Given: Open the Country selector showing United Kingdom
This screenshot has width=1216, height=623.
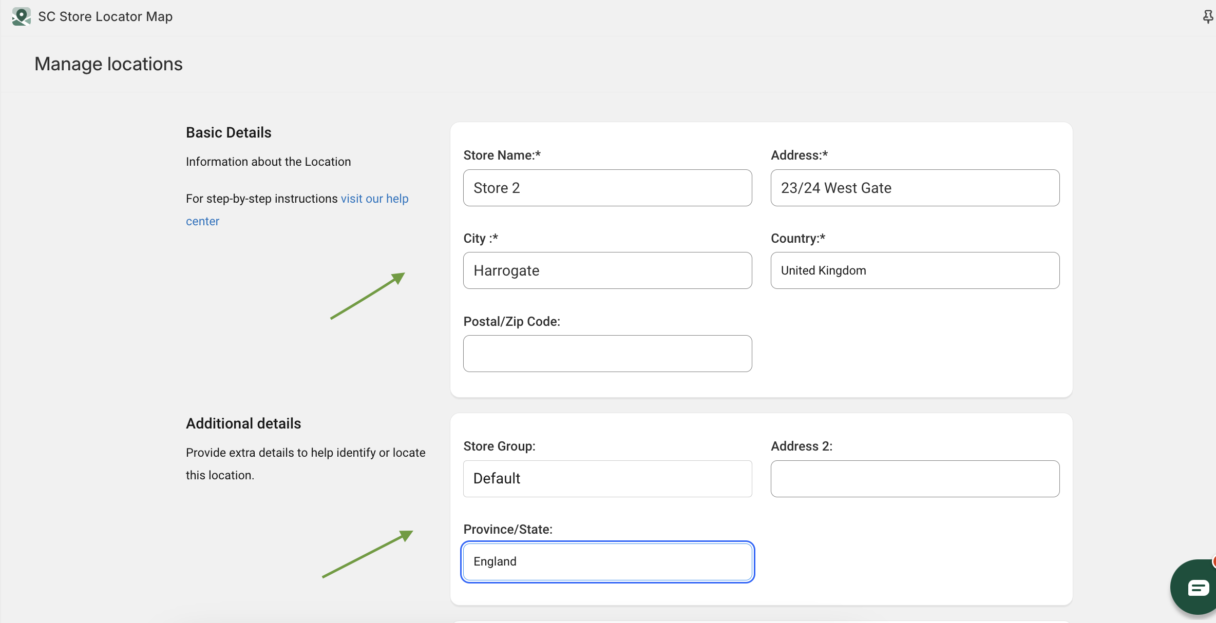Looking at the screenshot, I should pos(915,270).
